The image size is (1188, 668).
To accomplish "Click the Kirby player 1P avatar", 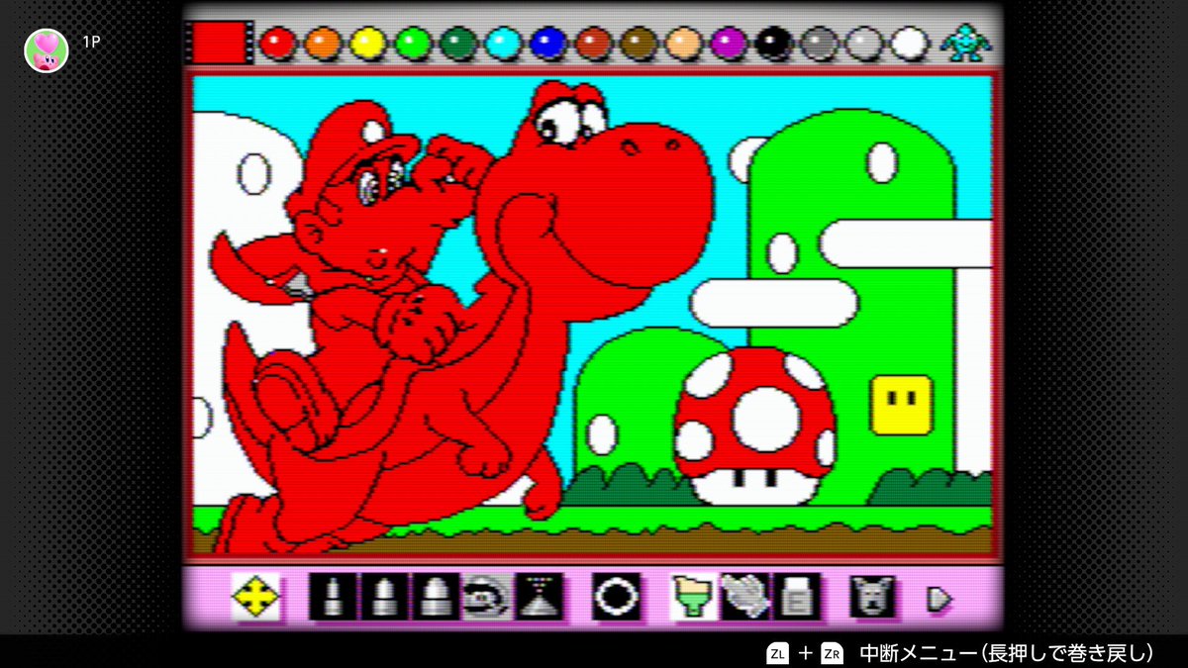I will coord(47,49).
